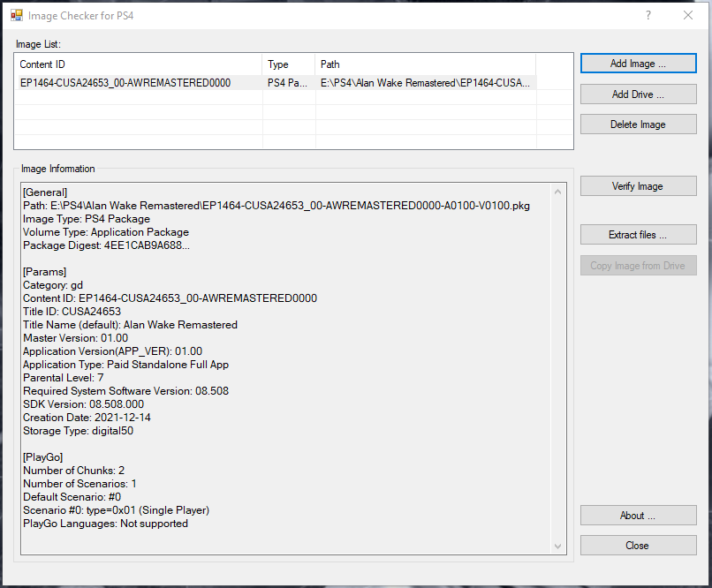
Task: Click 'Image Type: PS4 Package' line
Action: pyautogui.click(x=87, y=219)
